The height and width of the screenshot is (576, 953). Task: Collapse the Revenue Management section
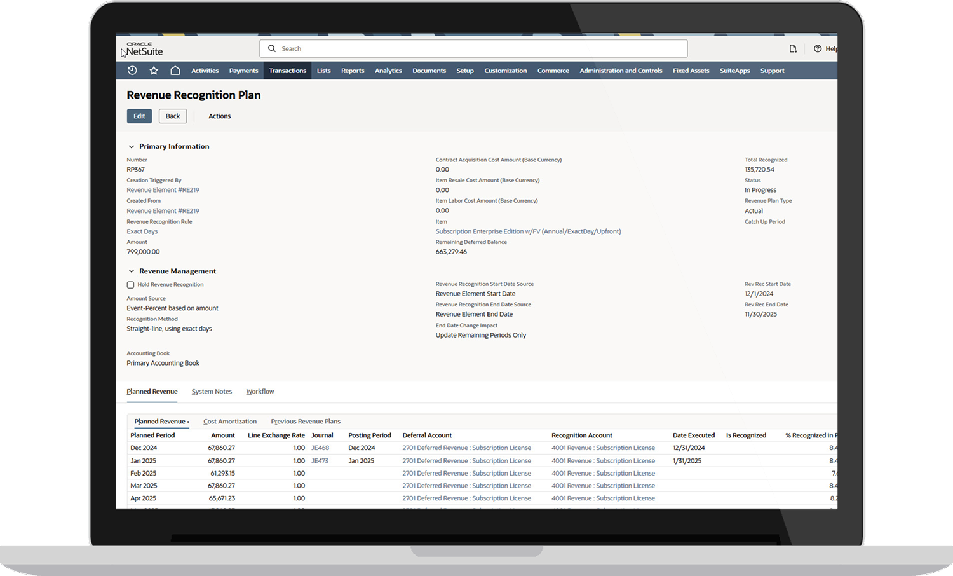131,271
